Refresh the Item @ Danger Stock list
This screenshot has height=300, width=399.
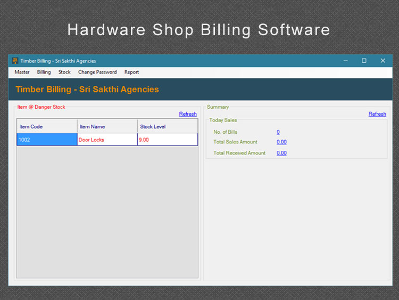pyautogui.click(x=188, y=114)
